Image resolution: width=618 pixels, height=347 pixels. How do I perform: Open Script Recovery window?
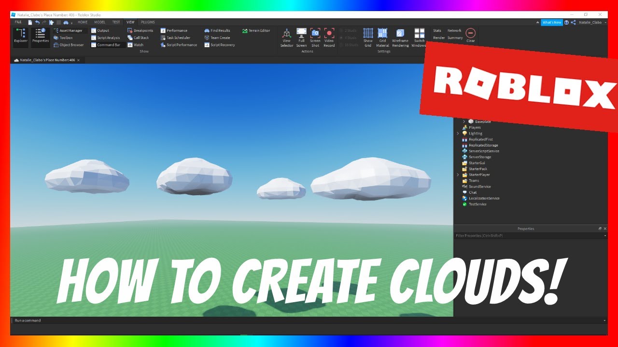coord(220,45)
